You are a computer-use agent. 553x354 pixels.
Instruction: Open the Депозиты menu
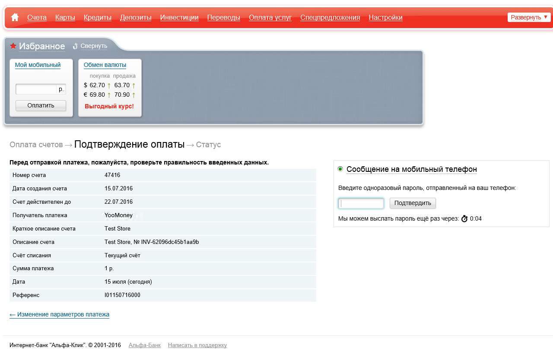[136, 17]
